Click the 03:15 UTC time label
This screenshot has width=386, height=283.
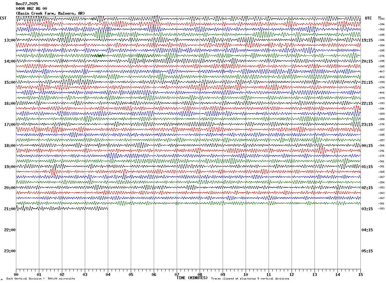(x=367, y=209)
